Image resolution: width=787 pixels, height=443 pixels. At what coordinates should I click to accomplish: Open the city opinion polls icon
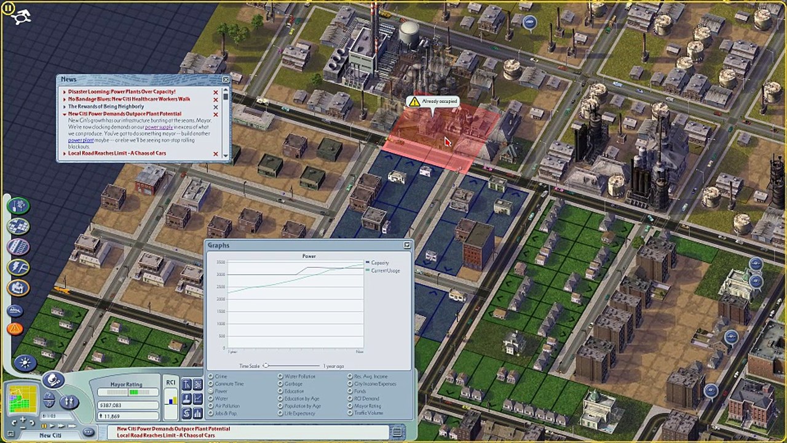coord(186,399)
